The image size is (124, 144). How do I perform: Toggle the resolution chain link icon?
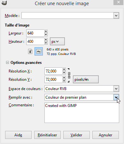[69, 75]
